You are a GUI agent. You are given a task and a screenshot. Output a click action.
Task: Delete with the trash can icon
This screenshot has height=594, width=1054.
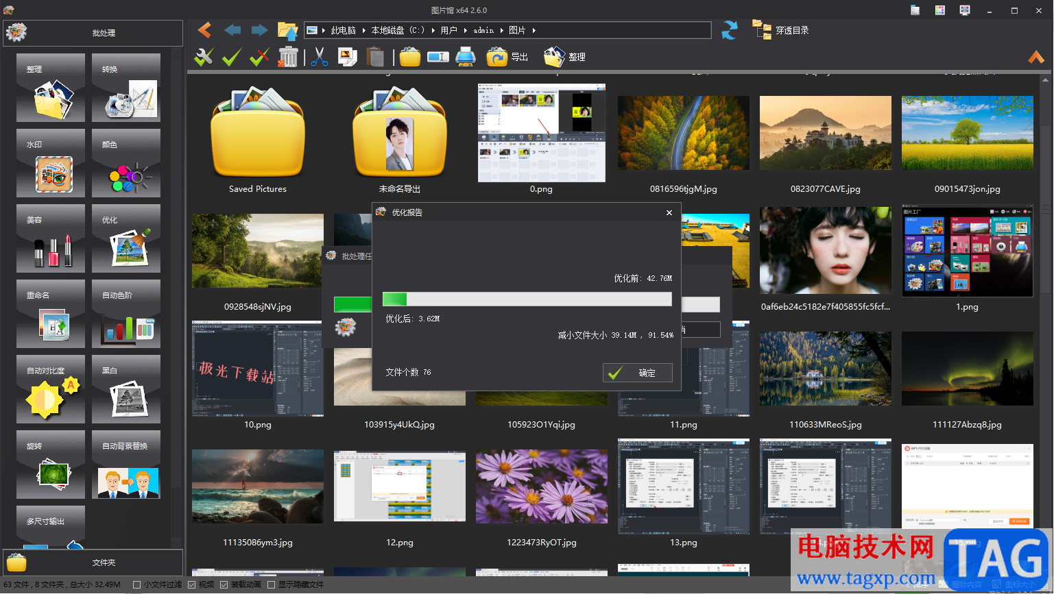(288, 57)
